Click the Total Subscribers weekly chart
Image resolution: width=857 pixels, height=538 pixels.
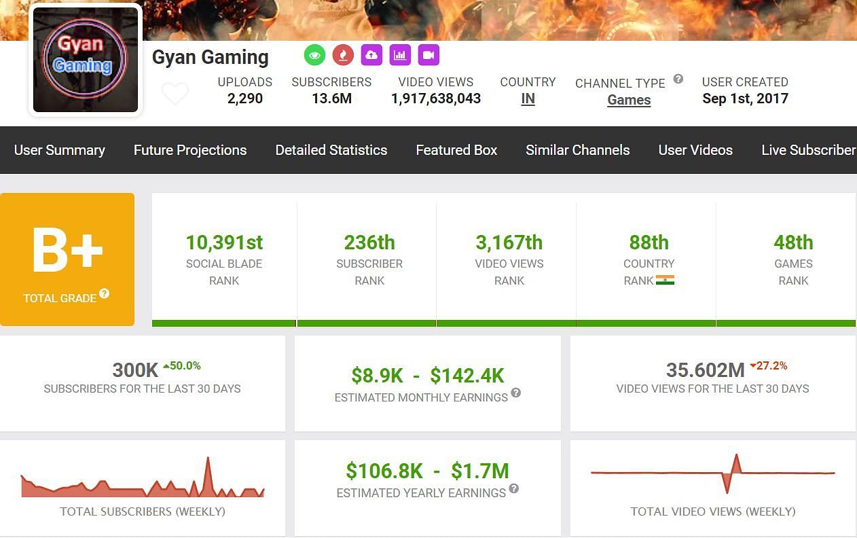[x=143, y=479]
